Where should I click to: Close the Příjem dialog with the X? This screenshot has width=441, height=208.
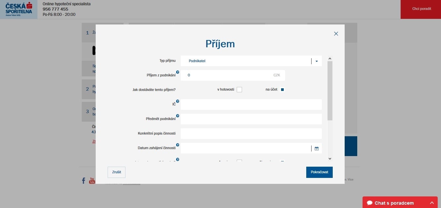336,34
